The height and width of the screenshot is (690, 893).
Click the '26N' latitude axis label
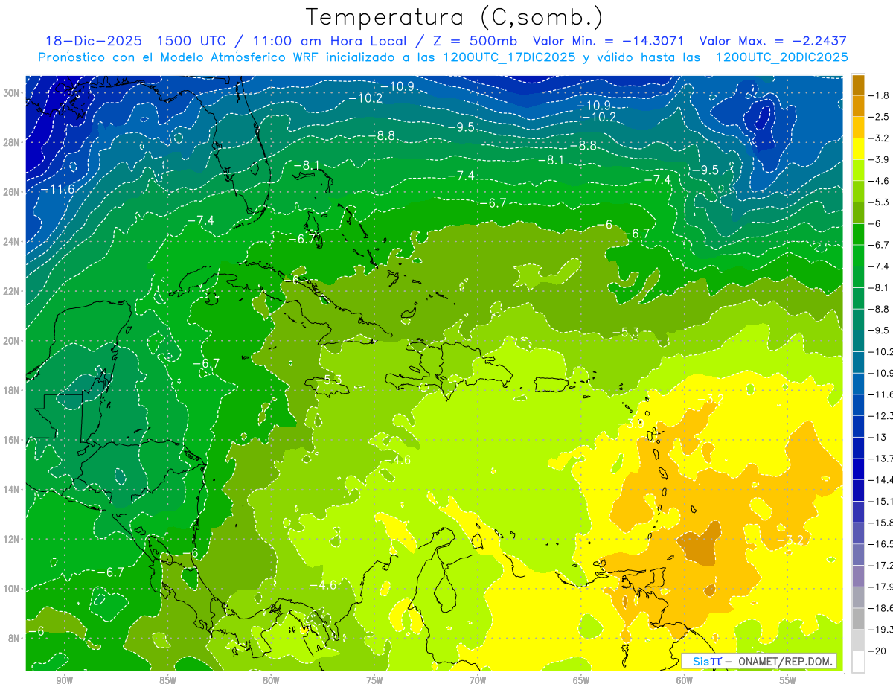coord(13,192)
